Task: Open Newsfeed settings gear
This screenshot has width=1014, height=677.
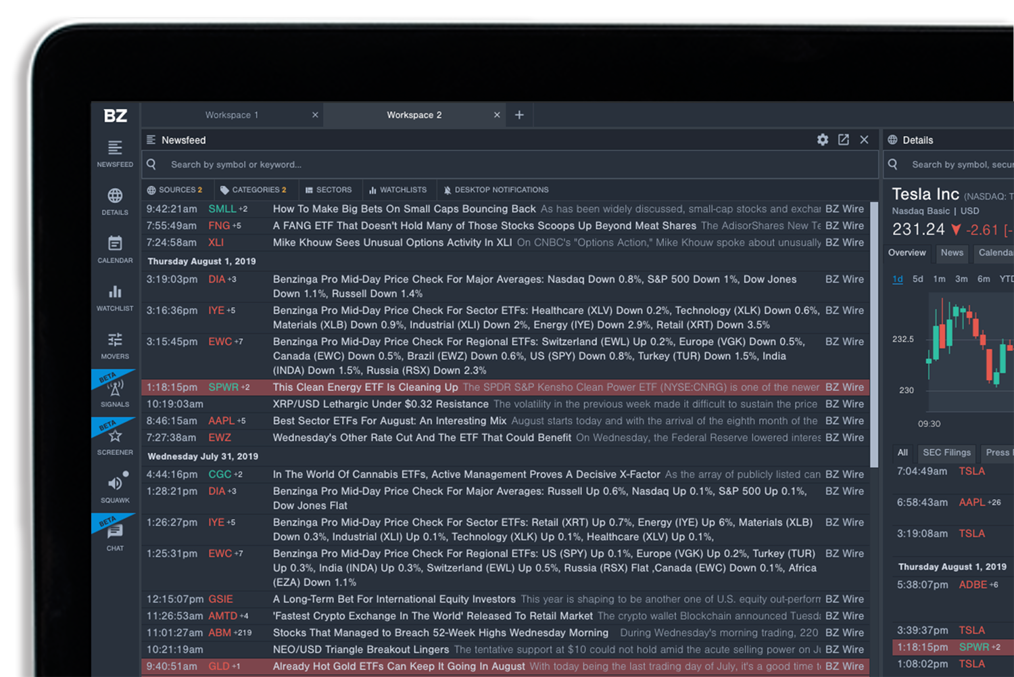Action: coord(823,139)
